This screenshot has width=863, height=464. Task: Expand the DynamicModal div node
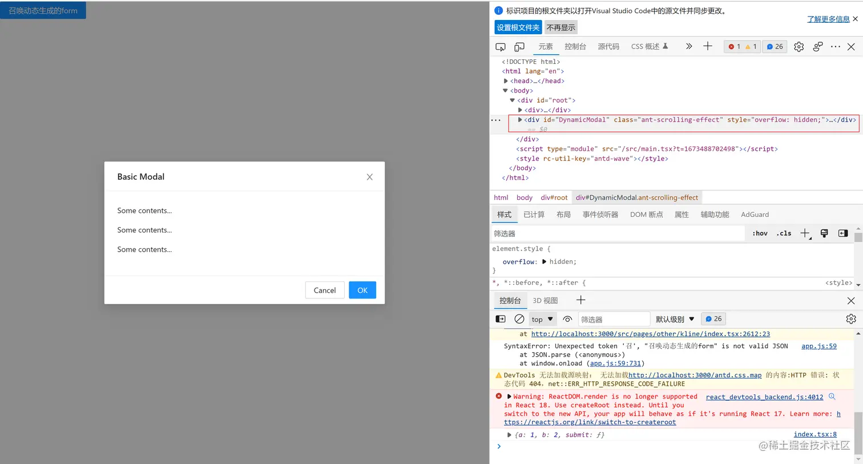point(520,120)
